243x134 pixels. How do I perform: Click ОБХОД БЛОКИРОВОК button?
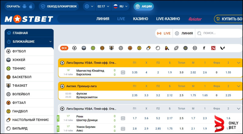59,6
